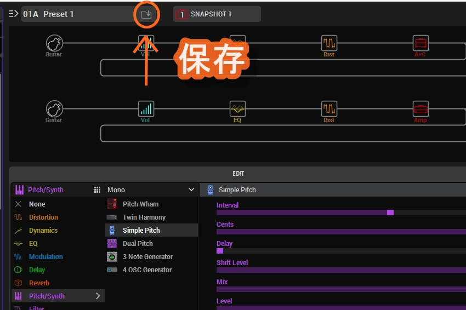The image size is (466, 310).
Task: Select the lower path Dist block
Action: coord(329,108)
